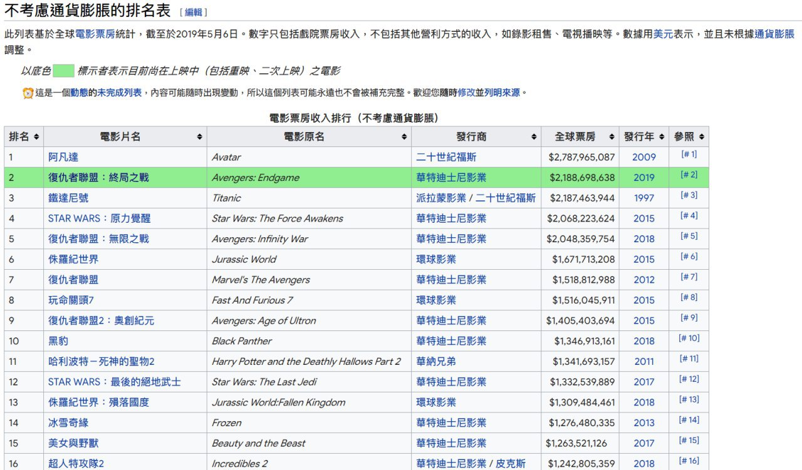The width and height of the screenshot is (802, 470).
Task: Click the green legend color box
Action: 64,71
